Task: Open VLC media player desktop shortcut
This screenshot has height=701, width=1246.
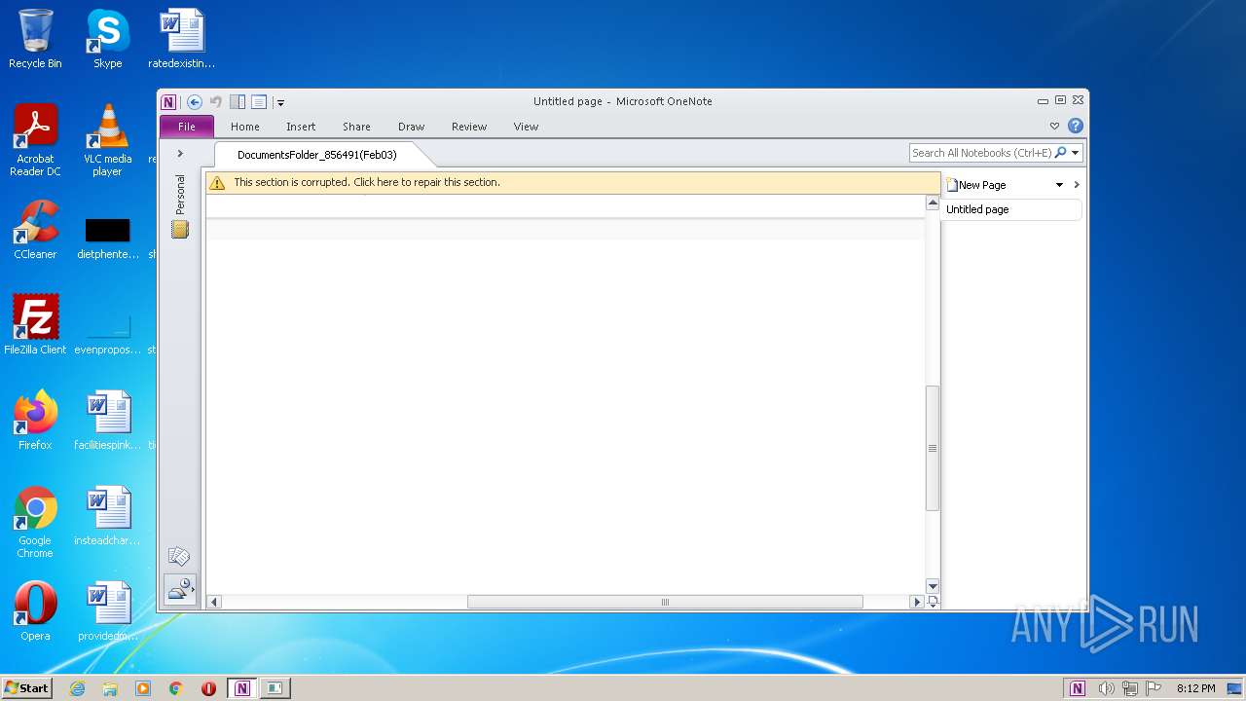Action: coord(107,140)
